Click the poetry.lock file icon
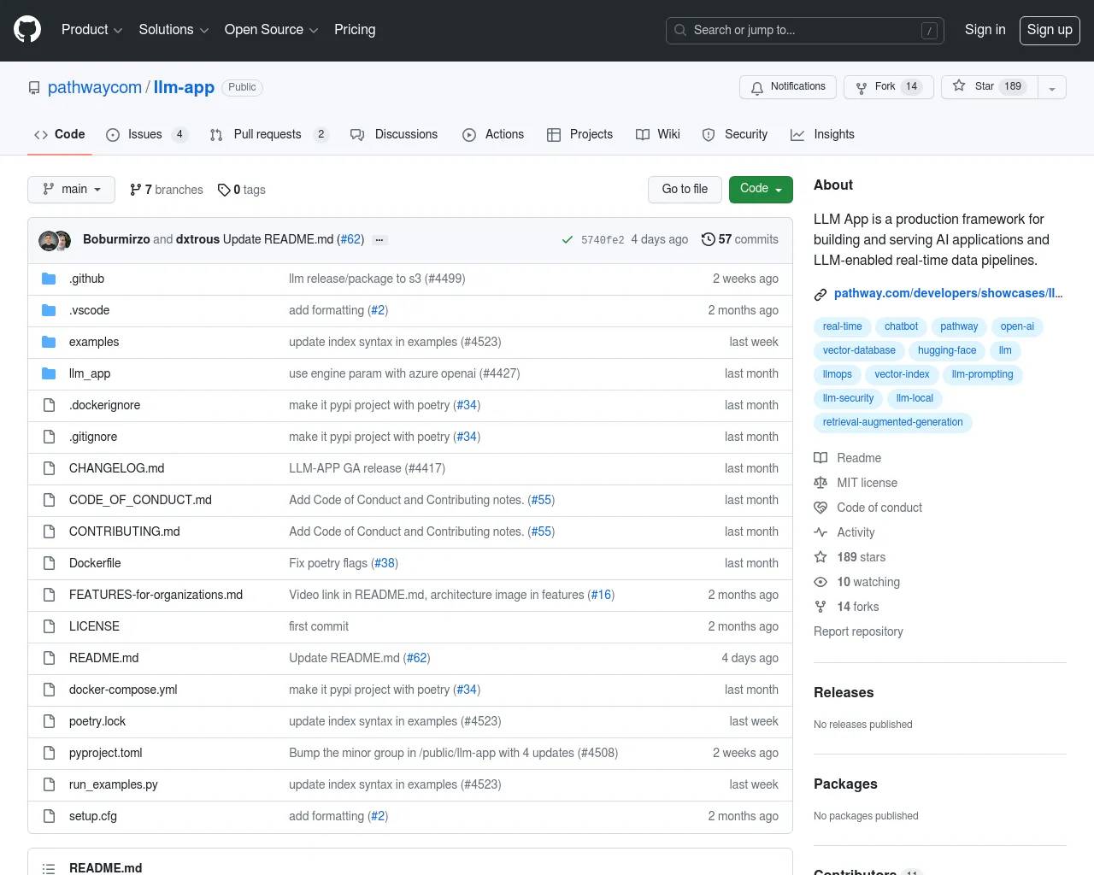 (x=49, y=721)
